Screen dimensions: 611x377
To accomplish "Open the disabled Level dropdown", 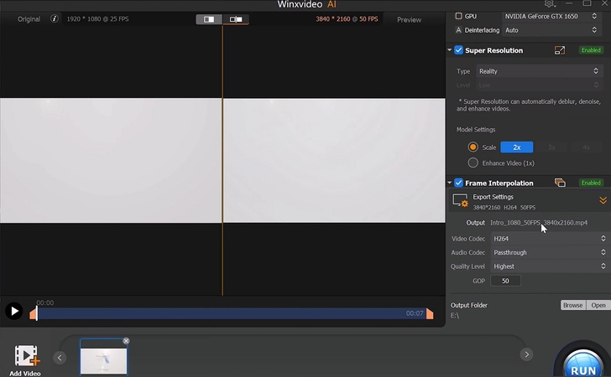I will click(x=539, y=85).
